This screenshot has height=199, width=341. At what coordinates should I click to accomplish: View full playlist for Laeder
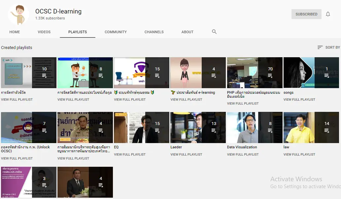[187, 154]
